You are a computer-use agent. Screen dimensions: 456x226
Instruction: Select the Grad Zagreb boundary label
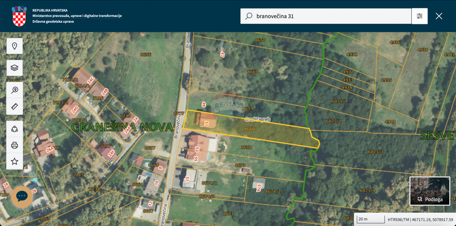pos(258,119)
